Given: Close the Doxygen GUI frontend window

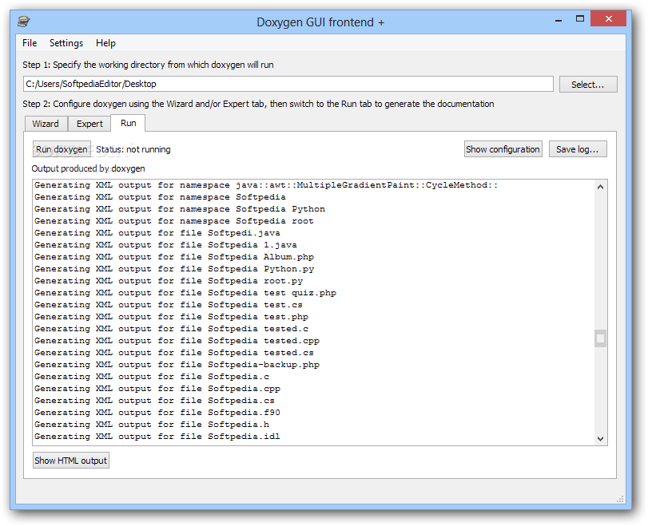Looking at the screenshot, I should click(x=608, y=18).
